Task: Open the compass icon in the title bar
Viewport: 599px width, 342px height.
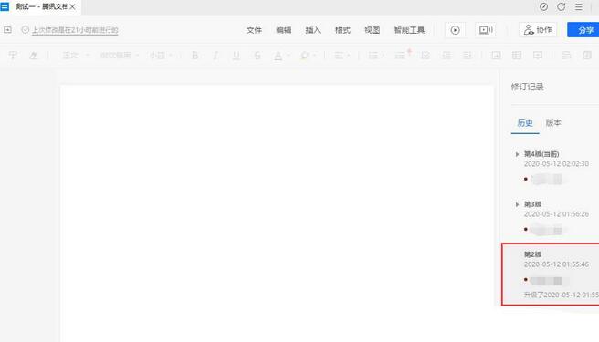Action: click(x=543, y=7)
